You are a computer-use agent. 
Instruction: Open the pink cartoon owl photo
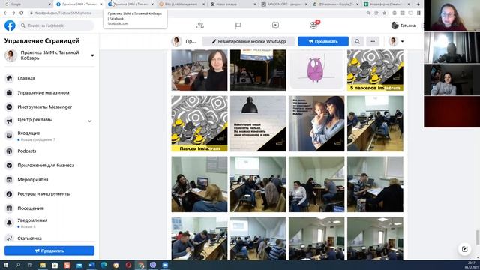point(316,70)
